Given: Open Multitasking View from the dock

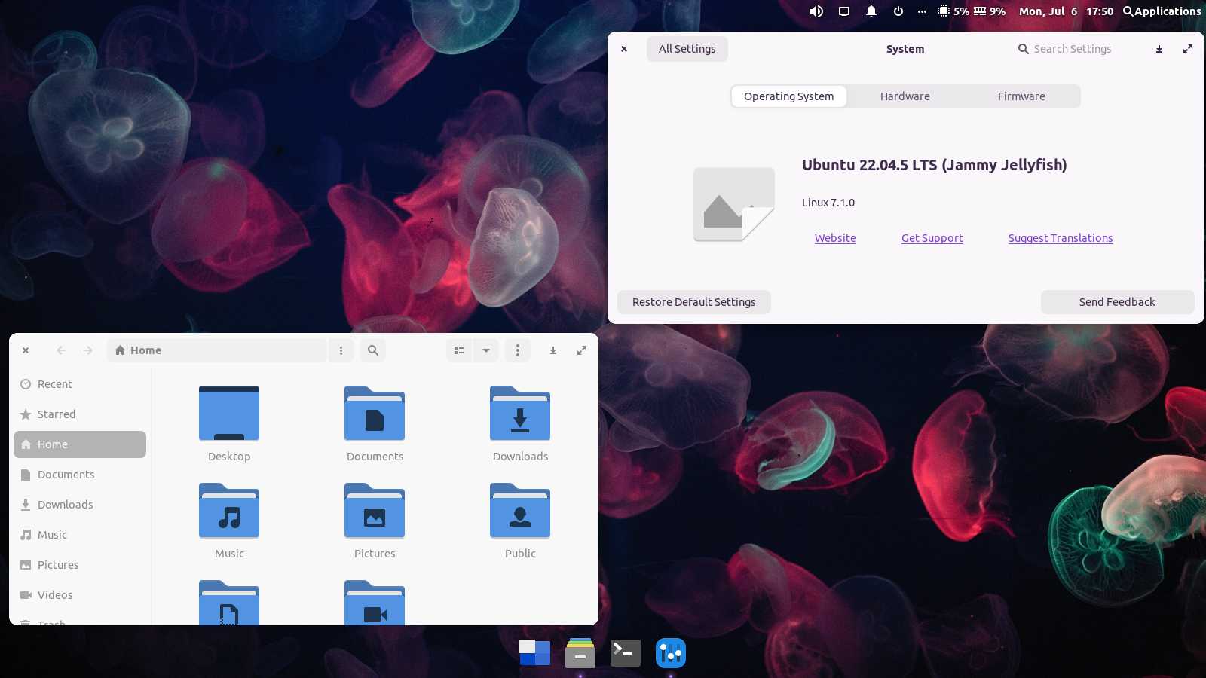Looking at the screenshot, I should tap(534, 652).
